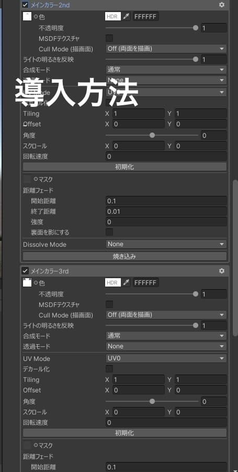This screenshot has height=472, width=238.
Task: Pick color with eyedropper in メインカラー2nd
Action: click(126, 16)
